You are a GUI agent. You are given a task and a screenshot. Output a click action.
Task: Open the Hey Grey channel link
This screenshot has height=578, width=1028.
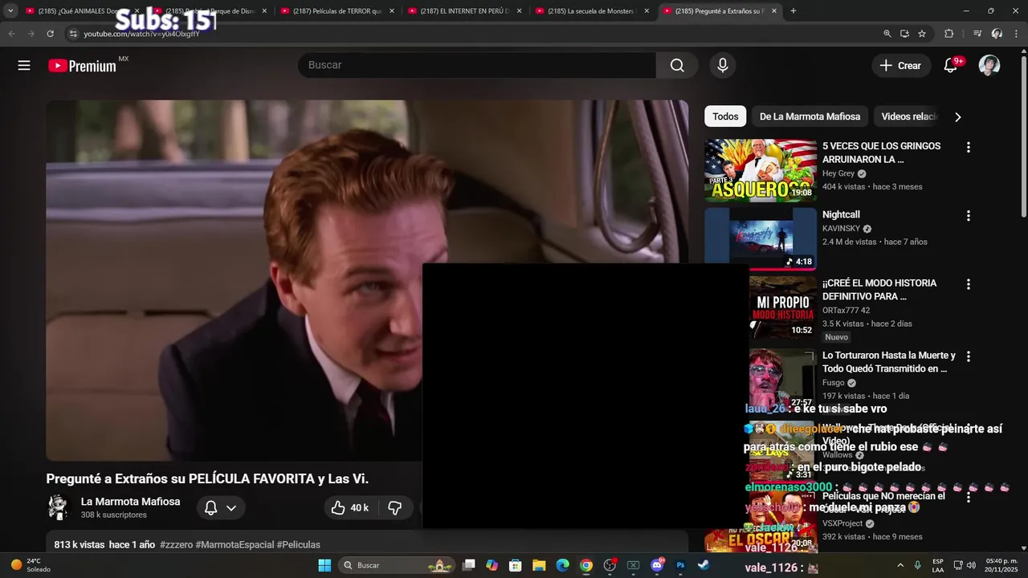838,173
